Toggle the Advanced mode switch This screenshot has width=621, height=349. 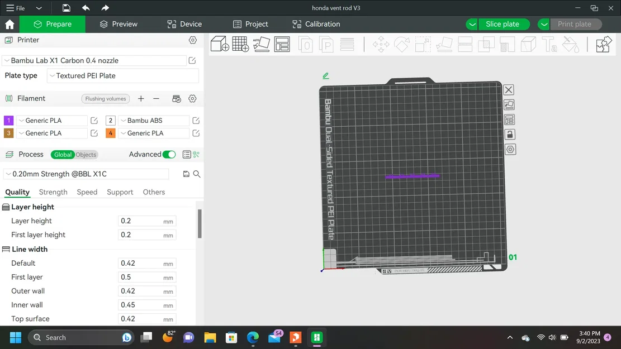pos(169,154)
